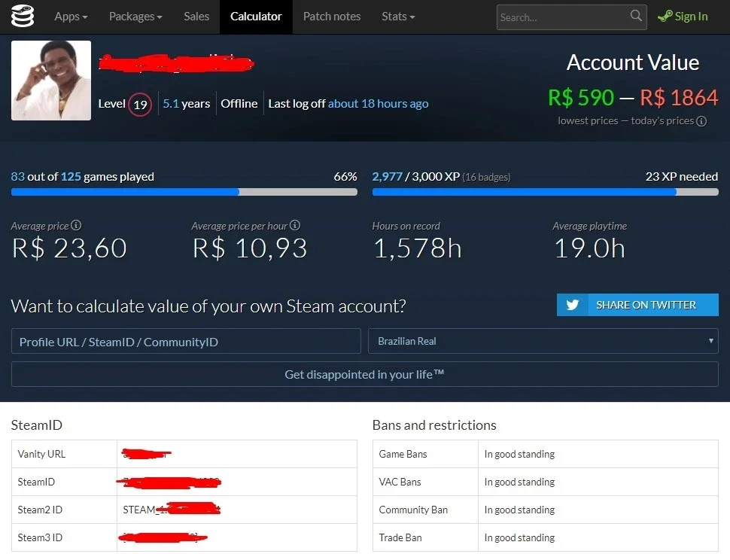Click the 'Bans and restrictions' heading

pos(434,425)
